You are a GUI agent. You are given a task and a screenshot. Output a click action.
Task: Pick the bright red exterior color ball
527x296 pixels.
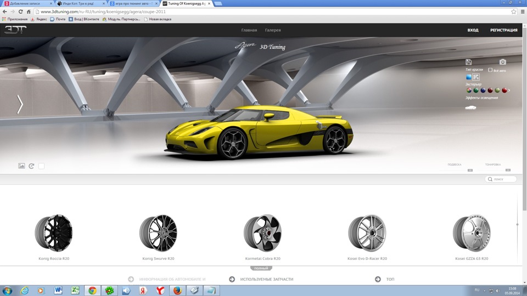[x=504, y=90]
